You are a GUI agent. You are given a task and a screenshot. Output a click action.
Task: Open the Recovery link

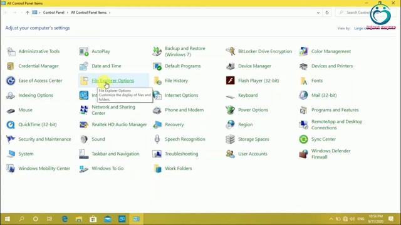coord(174,124)
